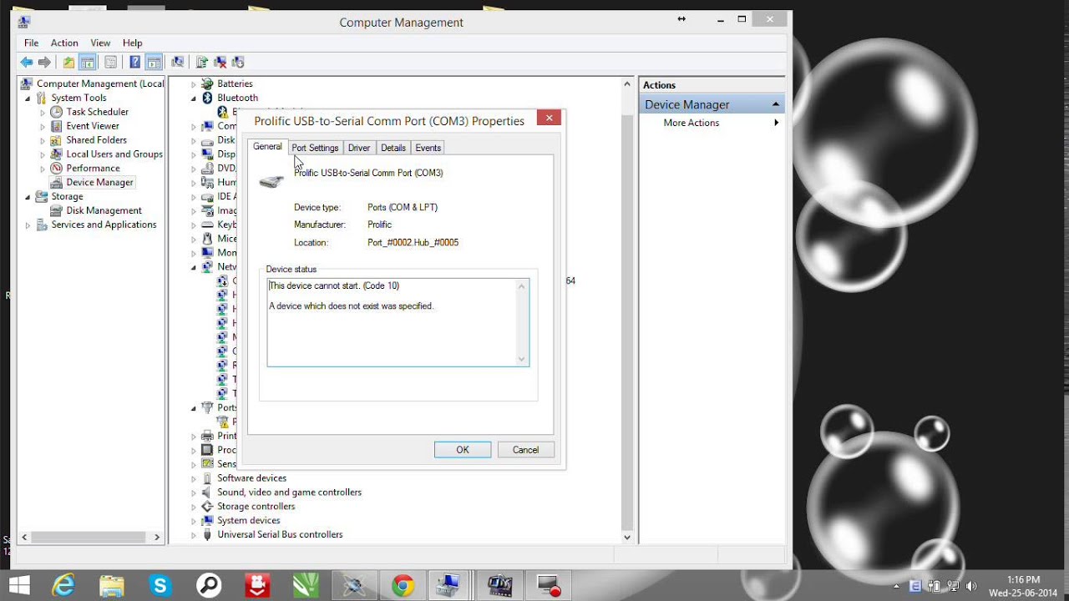Collapse the Storage node

pos(28,197)
